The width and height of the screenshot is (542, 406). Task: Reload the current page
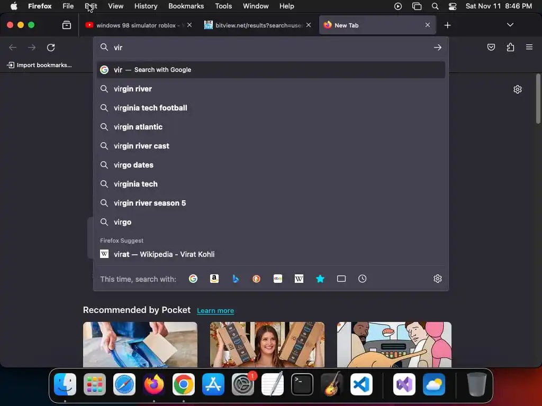pyautogui.click(x=51, y=47)
